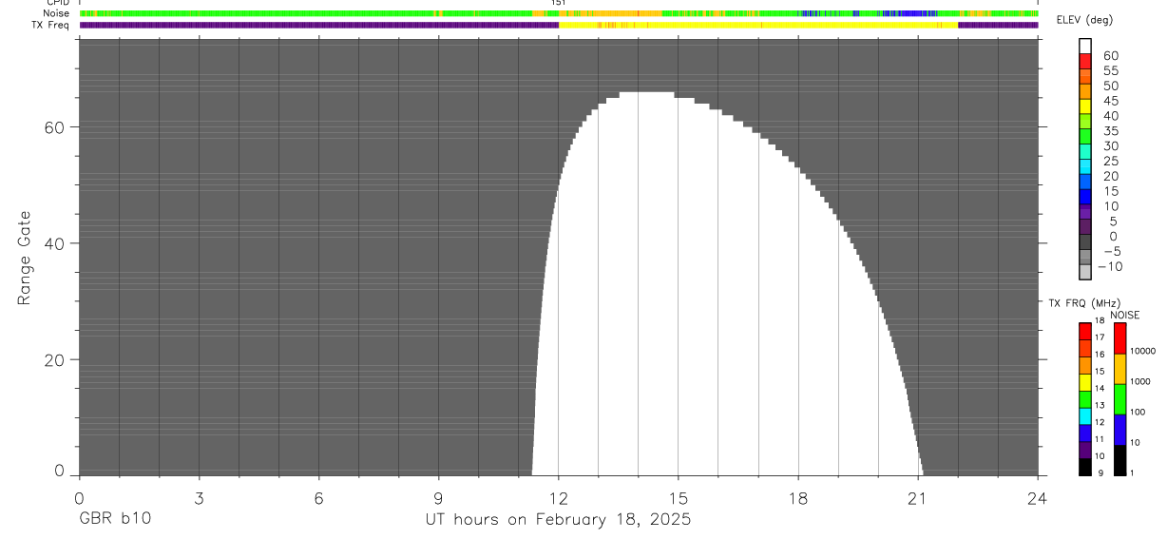Viewport: 1167px width, 539px height.
Task: Click purple ELEV swatch between 5 and 10
Action: coord(1085,212)
